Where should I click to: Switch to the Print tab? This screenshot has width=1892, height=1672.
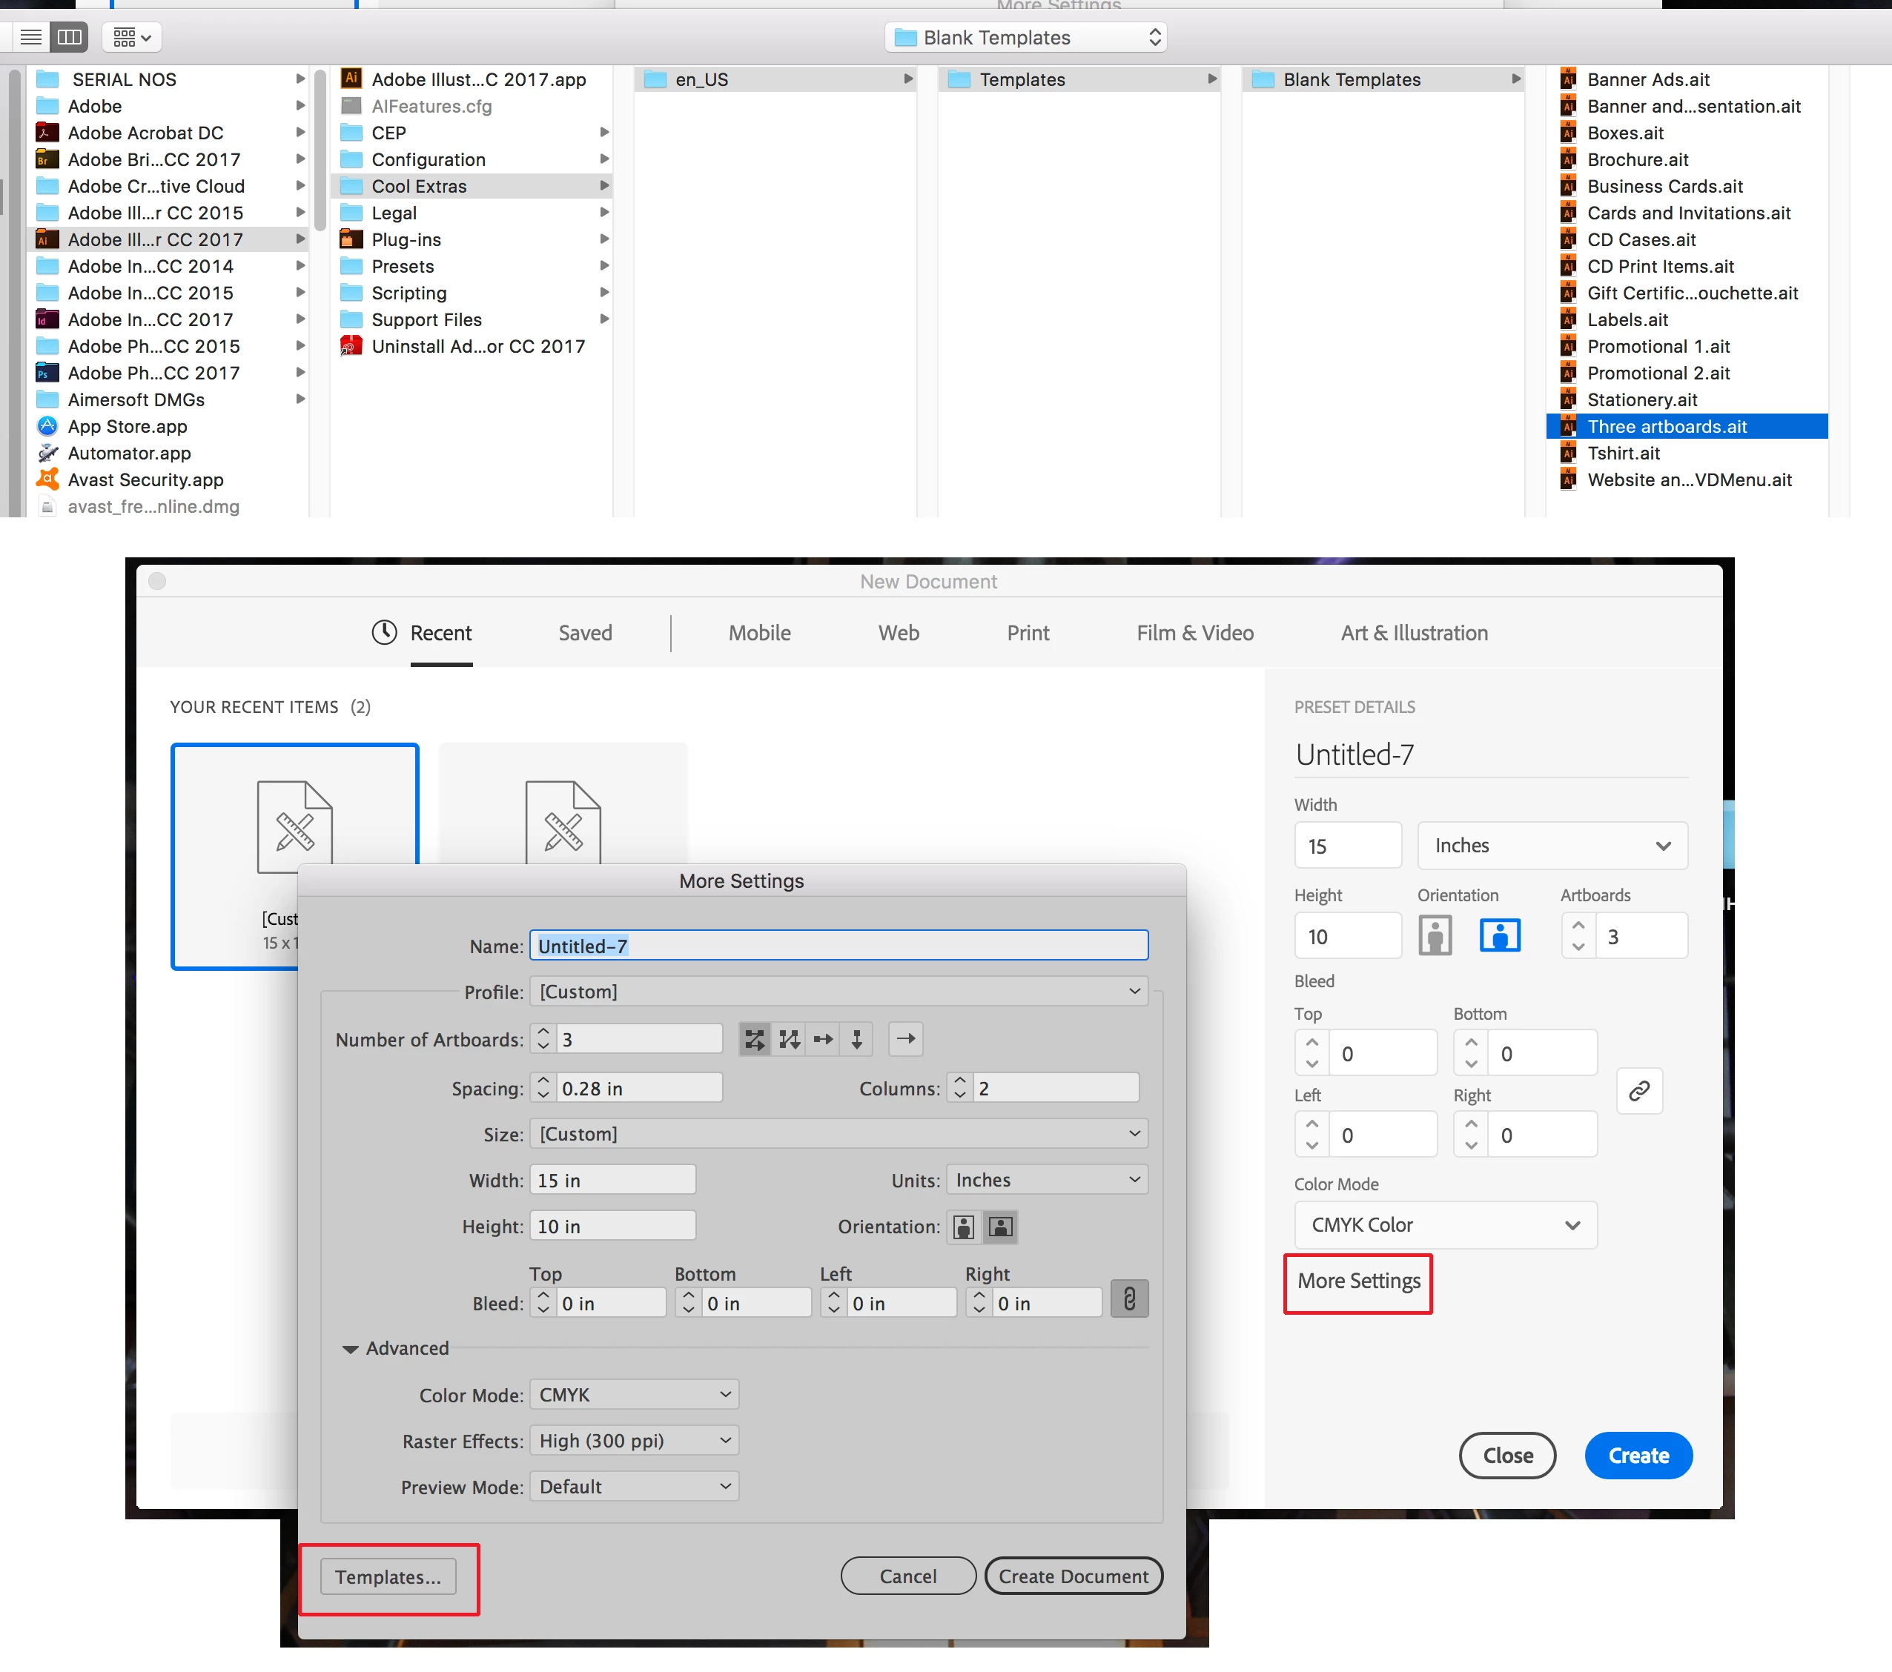pyautogui.click(x=1028, y=633)
